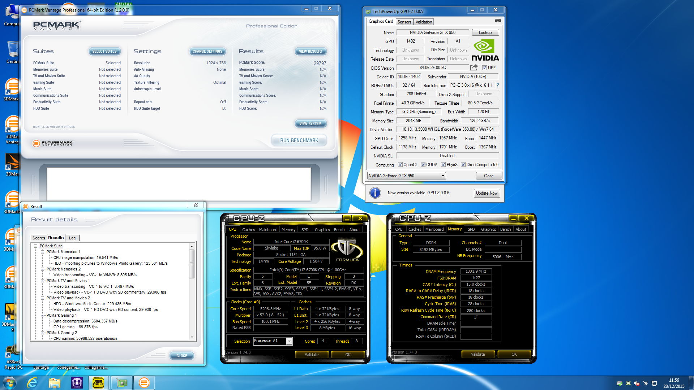The image size is (694, 390).
Task: Click the VIEW SYSTEM button
Action: pos(310,123)
